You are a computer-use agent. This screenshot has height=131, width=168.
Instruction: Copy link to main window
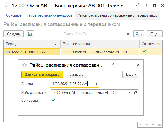point(138,6)
